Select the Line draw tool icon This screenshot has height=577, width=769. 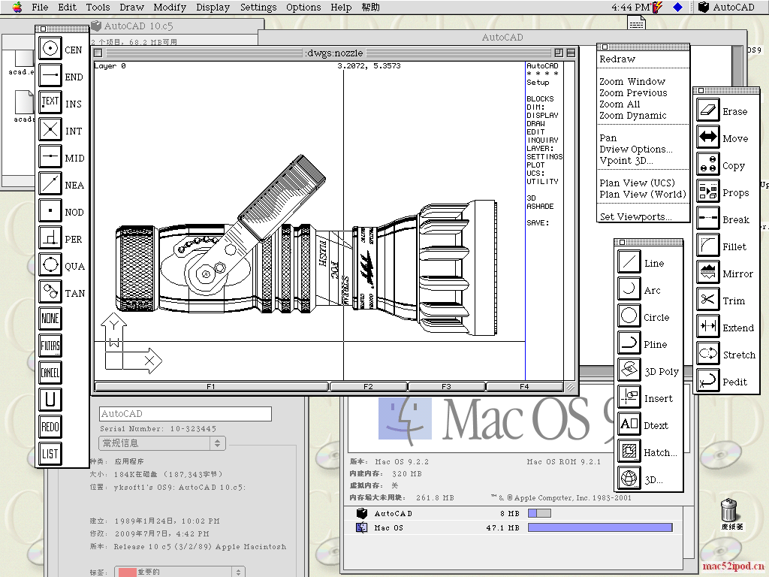(x=629, y=261)
